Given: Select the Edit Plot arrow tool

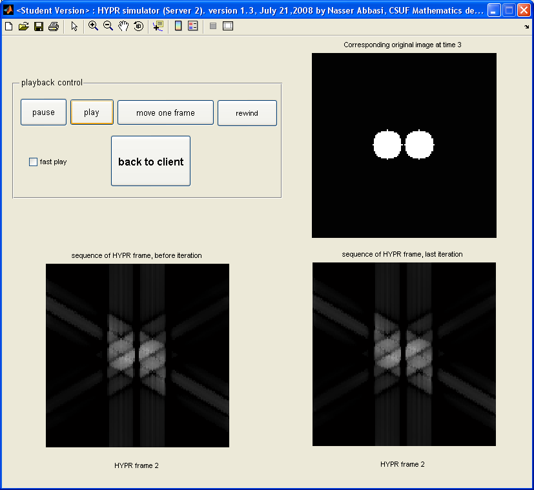Looking at the screenshot, I should coord(74,26).
